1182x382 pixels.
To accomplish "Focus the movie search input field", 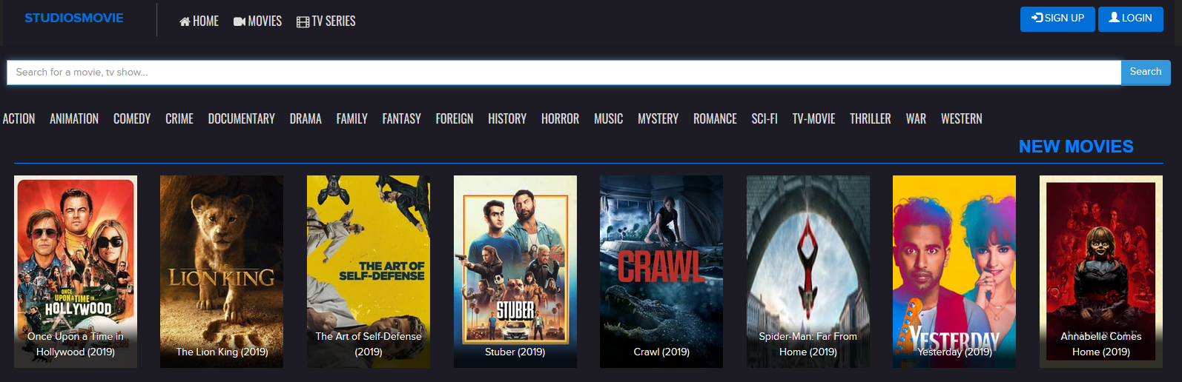I will pyautogui.click(x=564, y=73).
